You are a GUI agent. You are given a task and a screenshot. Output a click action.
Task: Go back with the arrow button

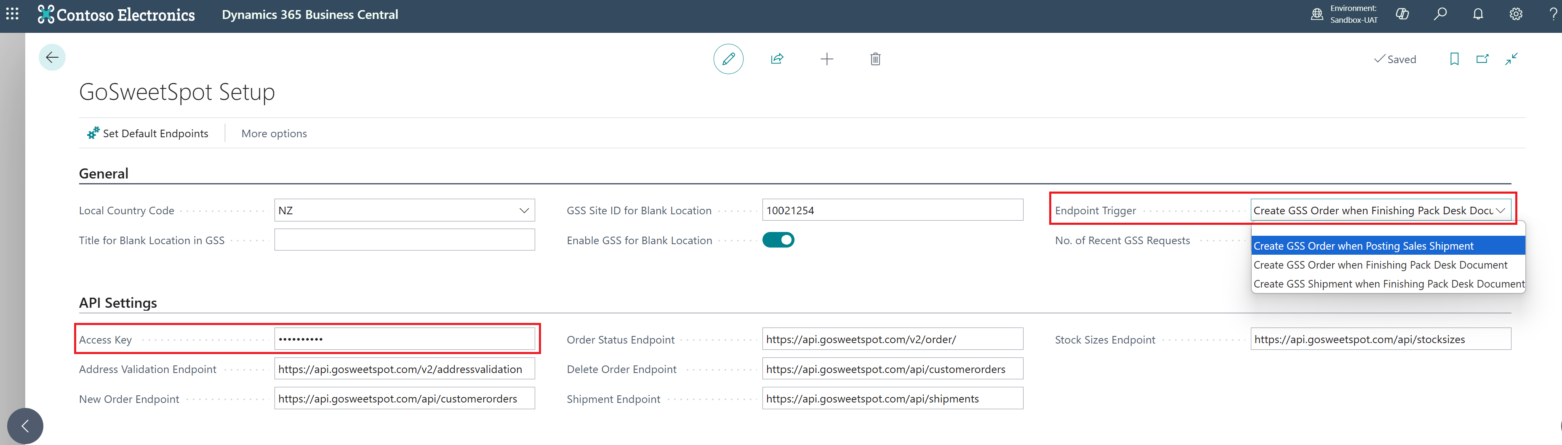point(52,58)
